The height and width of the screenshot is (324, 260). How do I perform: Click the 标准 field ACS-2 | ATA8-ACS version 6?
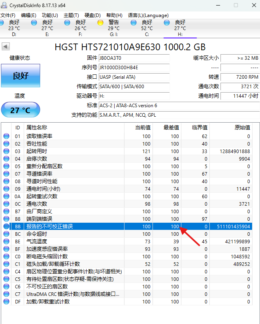pos(179,106)
